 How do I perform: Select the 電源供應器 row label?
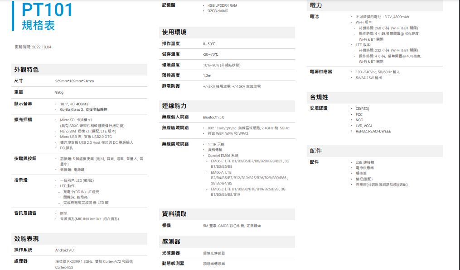[x=321, y=72]
